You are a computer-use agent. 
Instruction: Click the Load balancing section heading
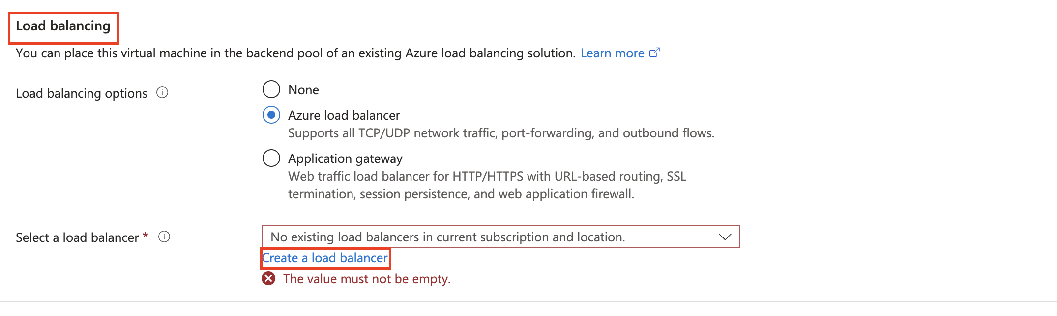pyautogui.click(x=63, y=26)
